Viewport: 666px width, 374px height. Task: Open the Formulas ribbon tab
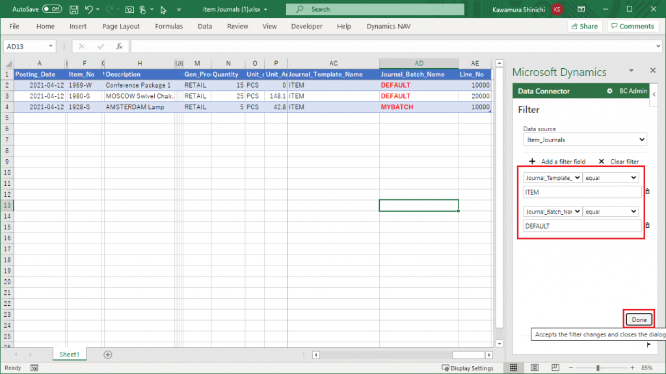[168, 26]
